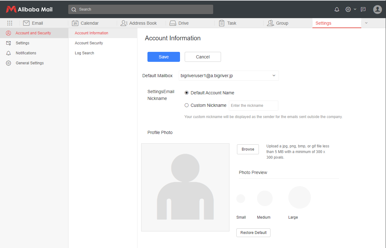
Task: Select the Custom Nickname radio button
Action: pyautogui.click(x=187, y=105)
